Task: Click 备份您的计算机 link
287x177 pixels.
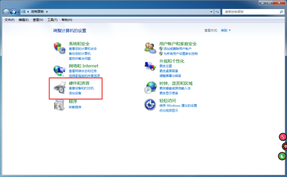Action: click(x=79, y=53)
